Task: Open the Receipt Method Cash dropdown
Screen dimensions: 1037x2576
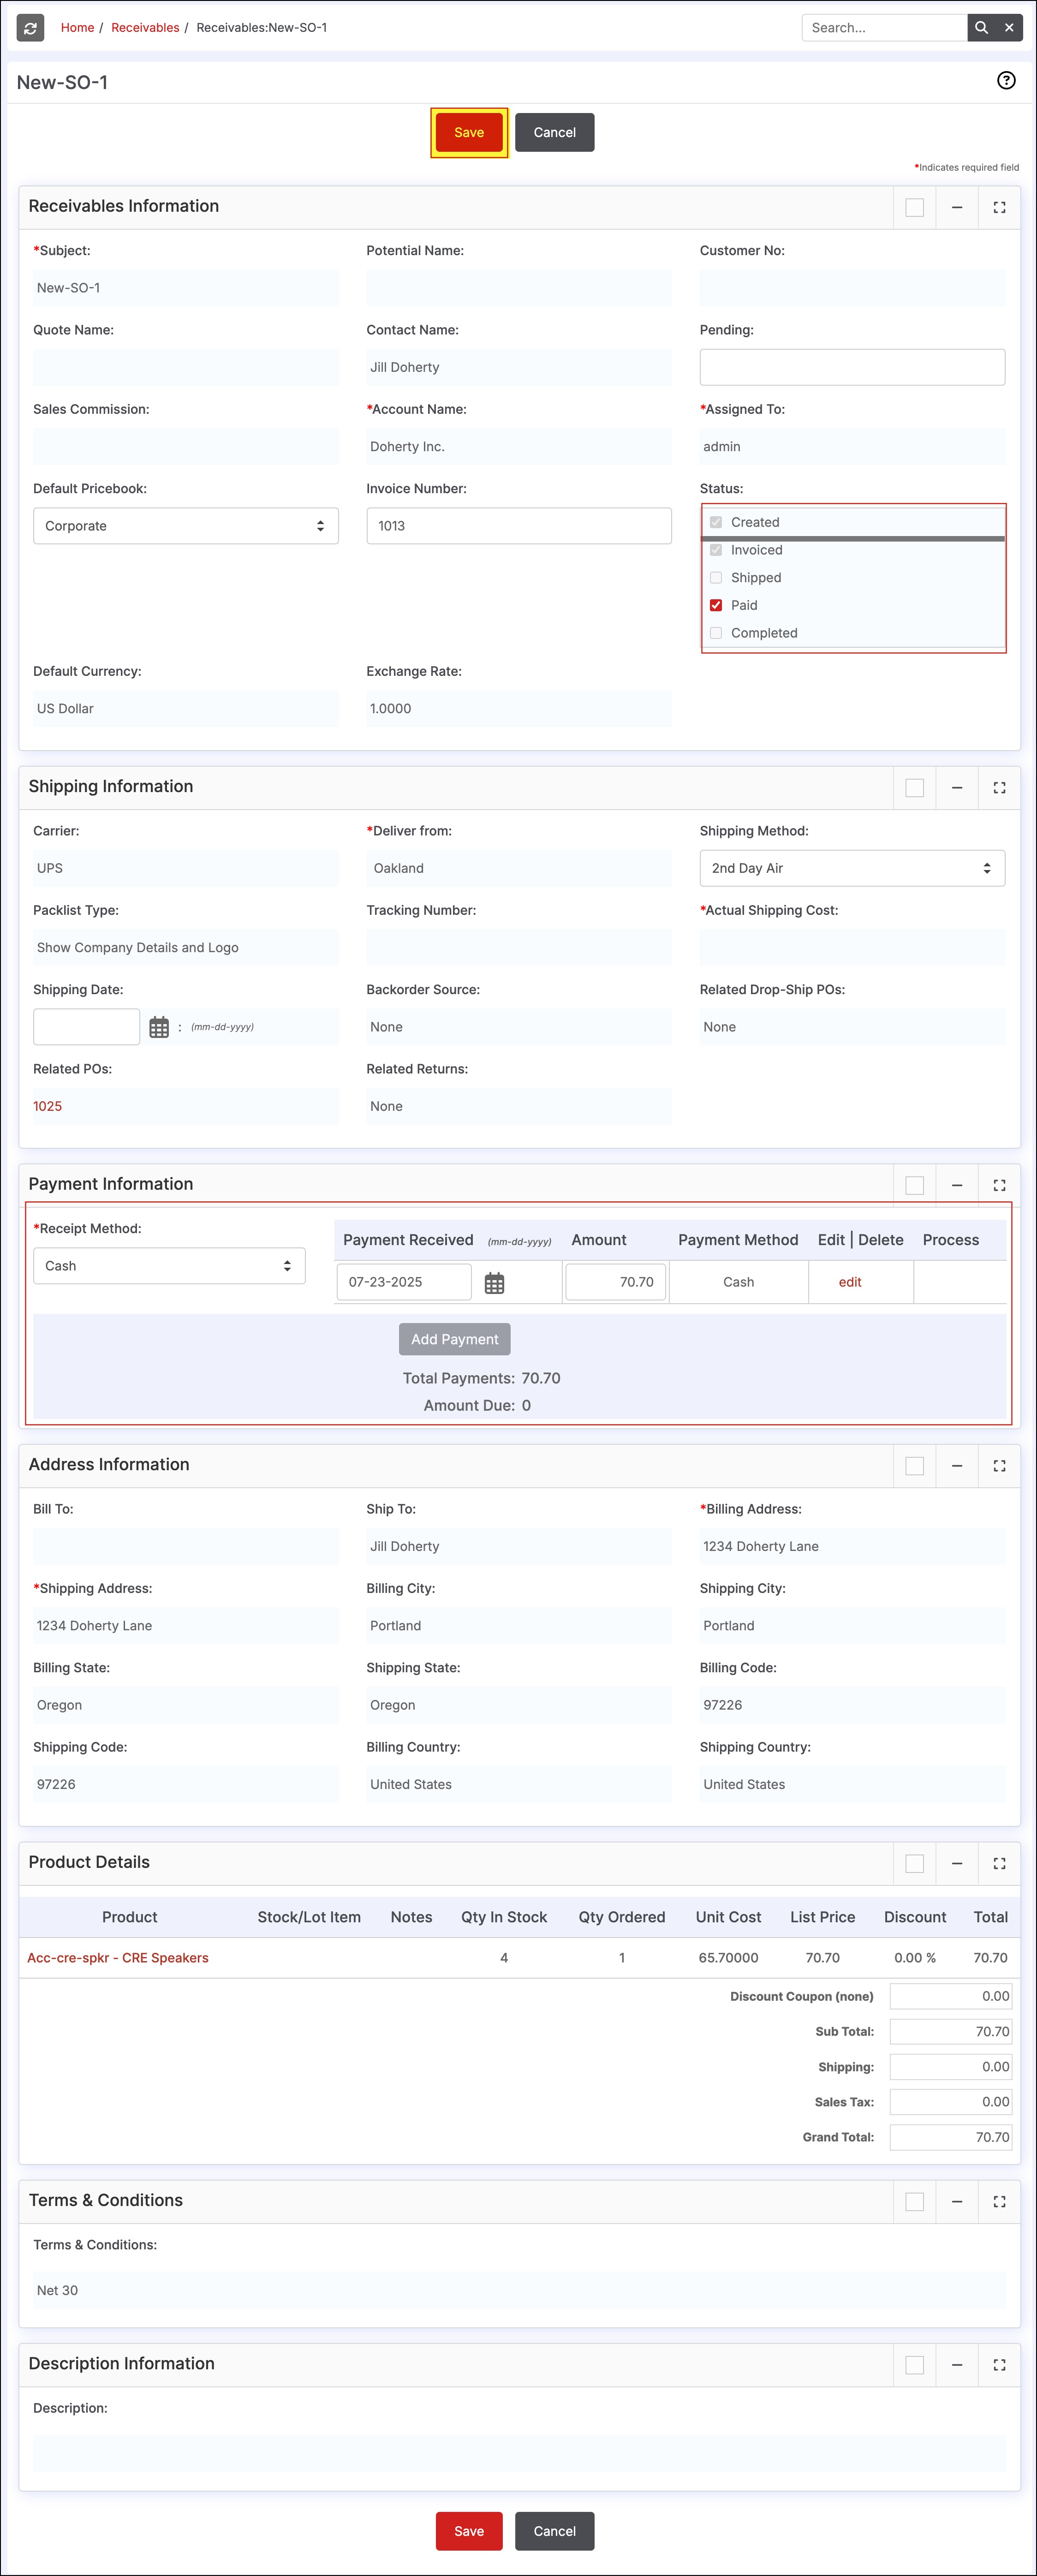Action: (169, 1266)
